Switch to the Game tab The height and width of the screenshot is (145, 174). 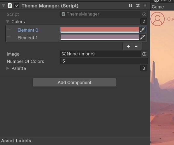tap(158, 7)
